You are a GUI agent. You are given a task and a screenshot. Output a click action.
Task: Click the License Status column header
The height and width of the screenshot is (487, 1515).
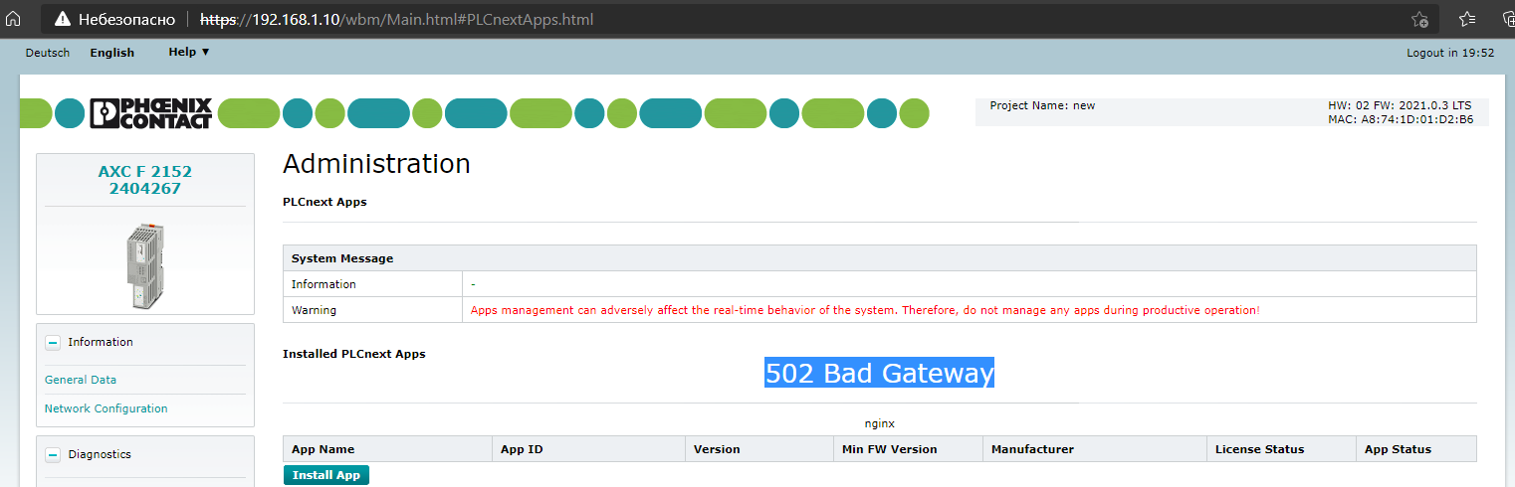[x=1259, y=449]
